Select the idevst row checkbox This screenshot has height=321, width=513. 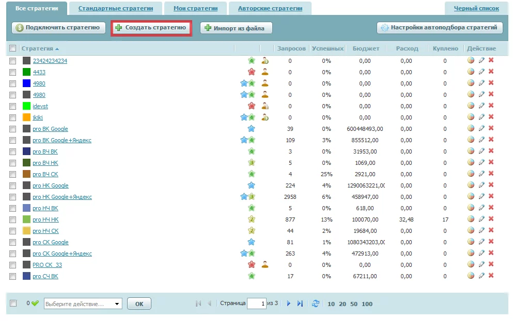pyautogui.click(x=13, y=106)
